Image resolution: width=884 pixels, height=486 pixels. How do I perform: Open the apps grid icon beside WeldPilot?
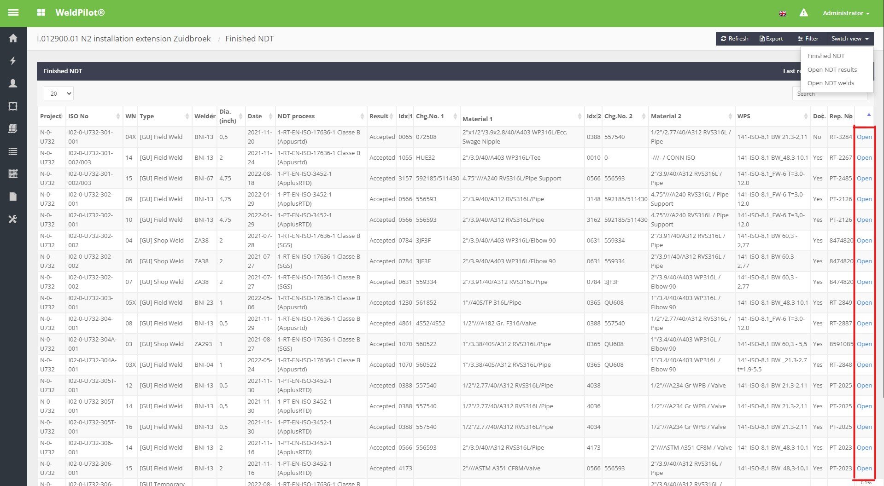point(41,13)
